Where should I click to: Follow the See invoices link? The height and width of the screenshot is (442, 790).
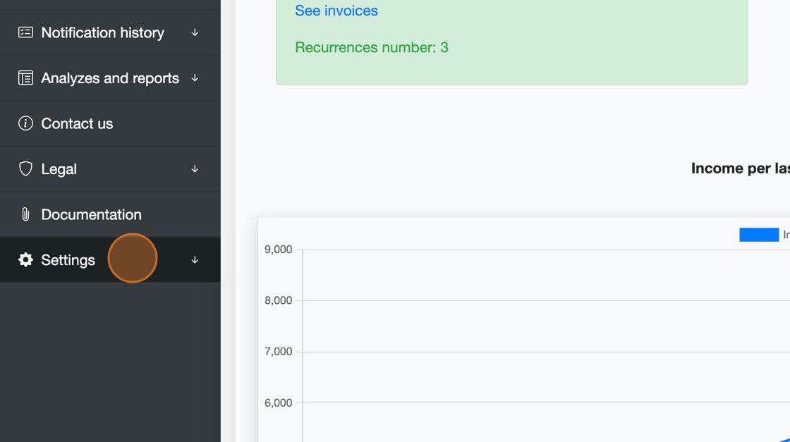(336, 11)
